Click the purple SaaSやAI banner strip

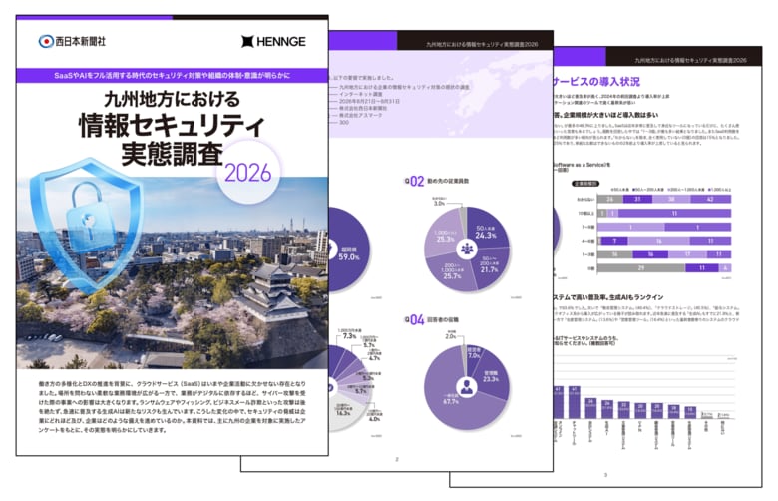click(173, 76)
